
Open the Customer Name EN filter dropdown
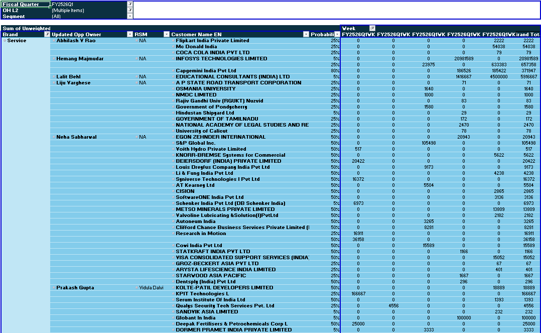point(305,34)
